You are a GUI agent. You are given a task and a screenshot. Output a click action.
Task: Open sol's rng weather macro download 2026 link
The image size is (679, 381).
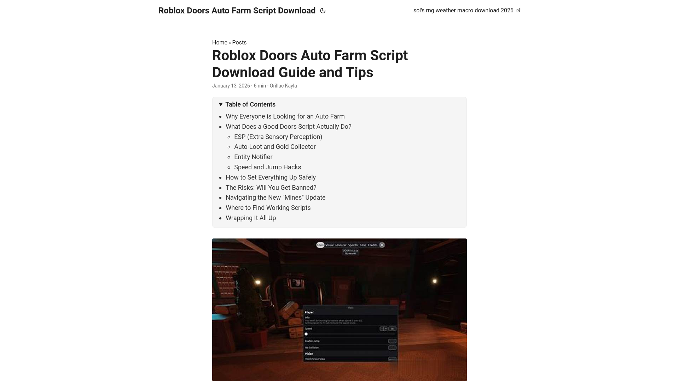(467, 11)
